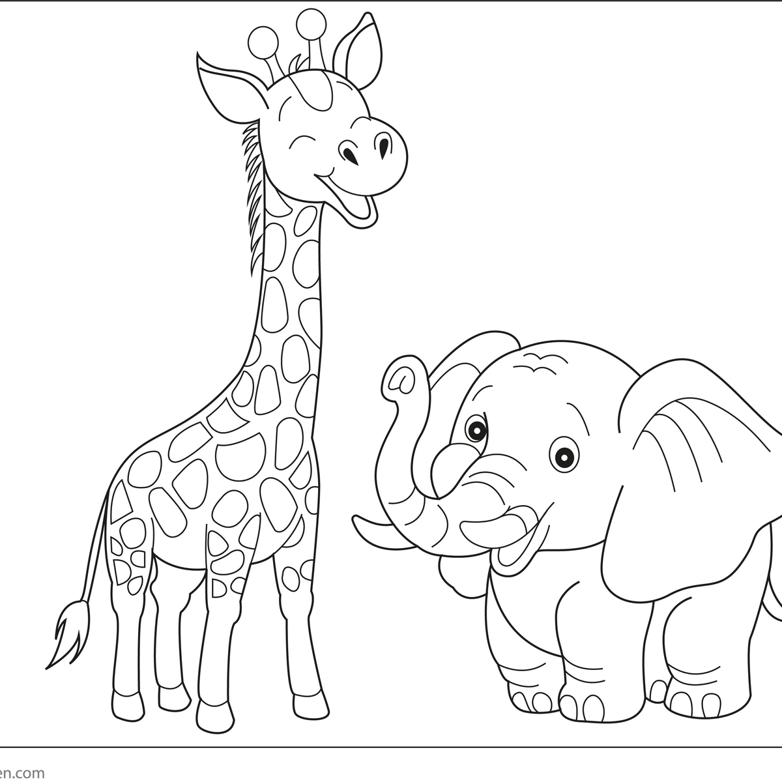Click the elephant's left eye

(x=477, y=429)
